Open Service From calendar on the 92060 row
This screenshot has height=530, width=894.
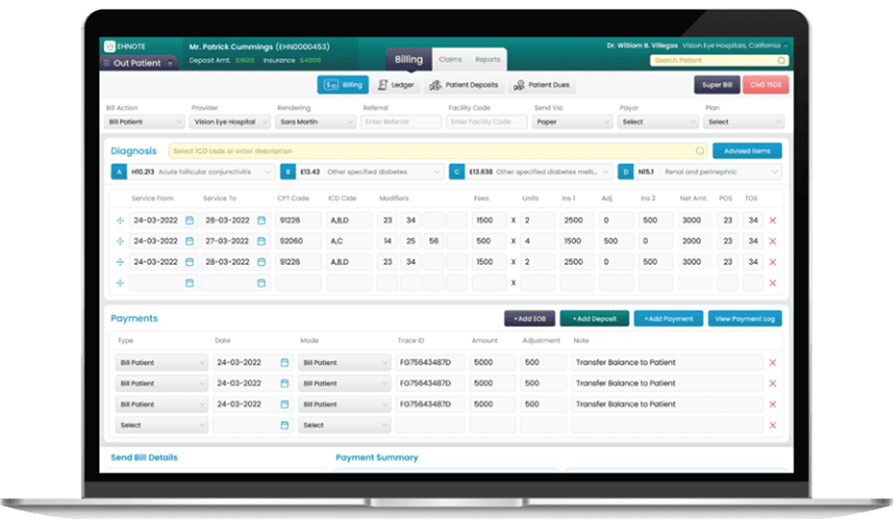pos(188,241)
